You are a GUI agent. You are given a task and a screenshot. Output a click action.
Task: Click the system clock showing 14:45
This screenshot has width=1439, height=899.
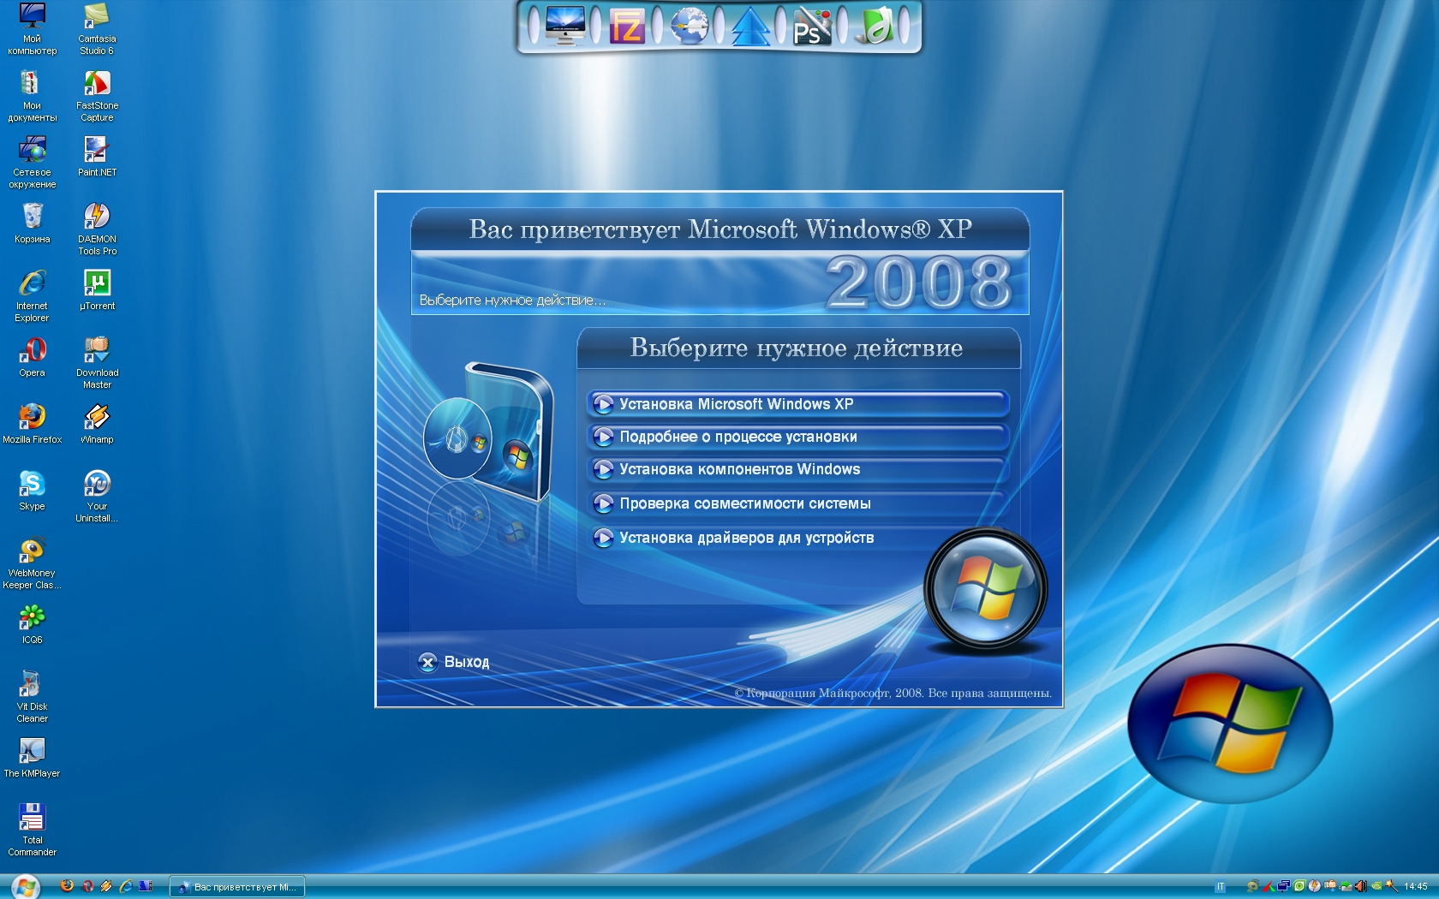pos(1416,887)
